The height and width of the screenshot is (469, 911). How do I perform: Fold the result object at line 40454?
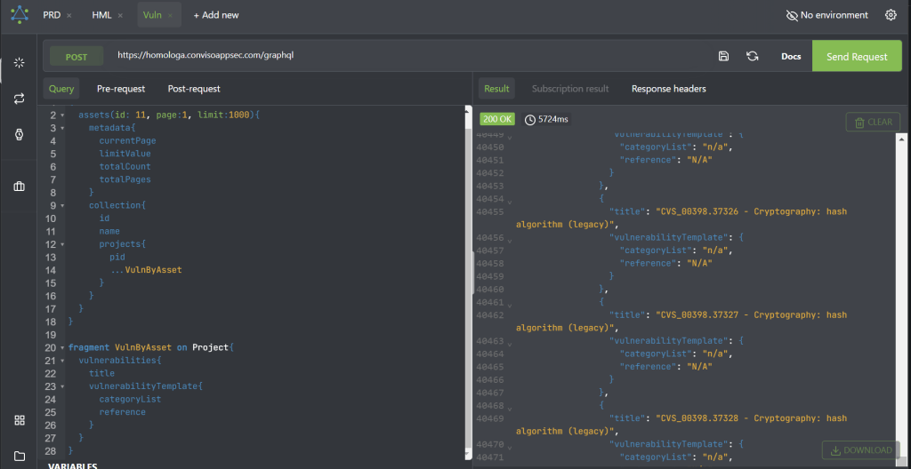(510, 202)
